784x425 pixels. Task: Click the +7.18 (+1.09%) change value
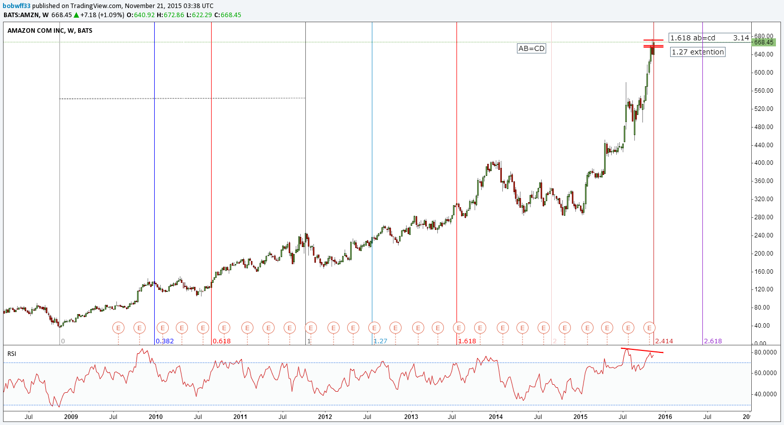(102, 15)
